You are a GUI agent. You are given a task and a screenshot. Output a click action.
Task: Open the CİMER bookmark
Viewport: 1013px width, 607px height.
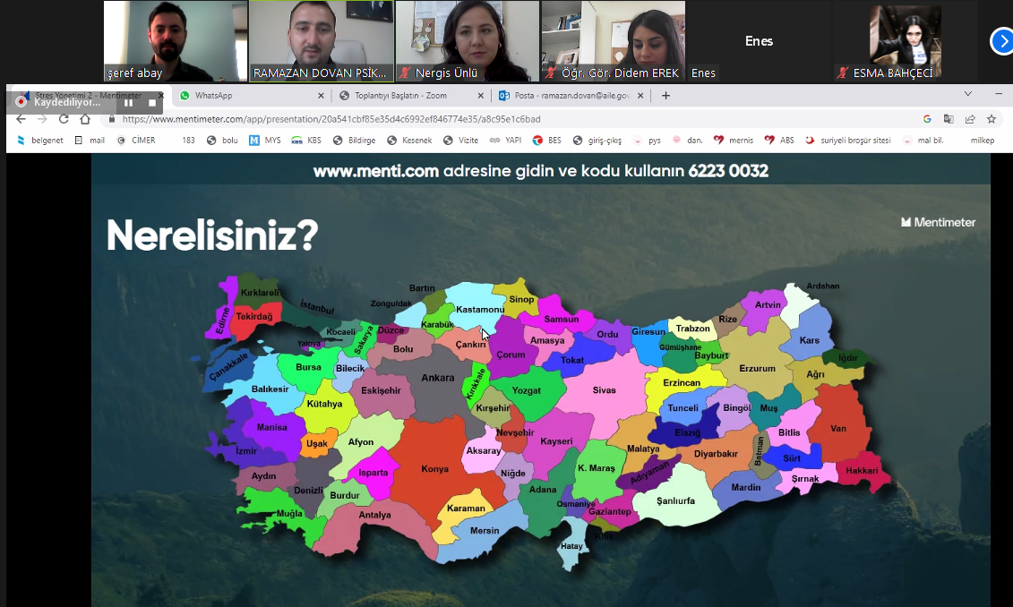click(136, 141)
